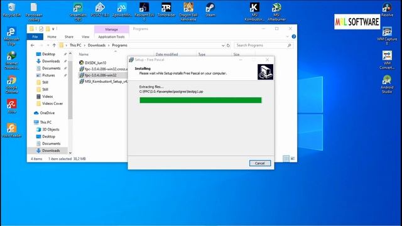Open the Microsoft Edge desktop shortcut
The height and width of the screenshot is (226, 402).
tap(11, 36)
